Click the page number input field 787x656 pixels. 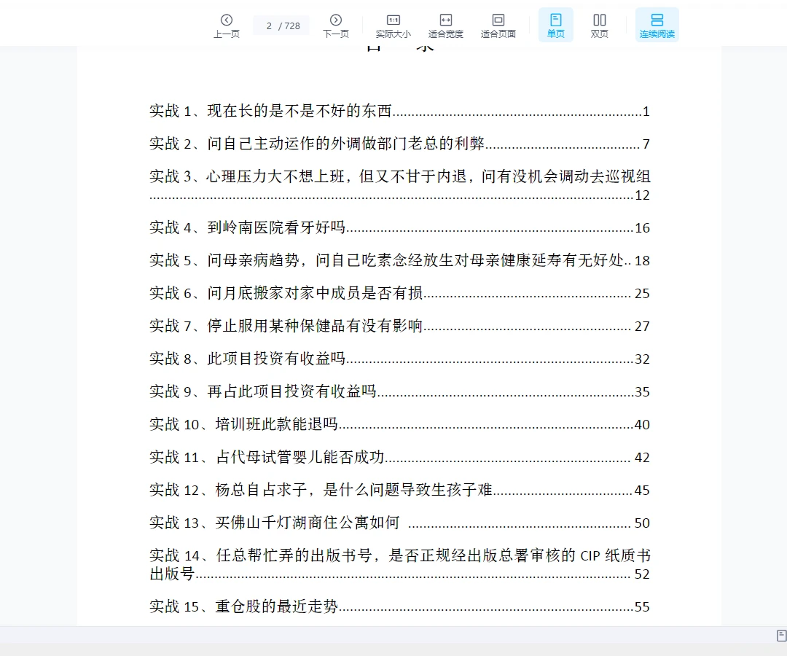(270, 26)
